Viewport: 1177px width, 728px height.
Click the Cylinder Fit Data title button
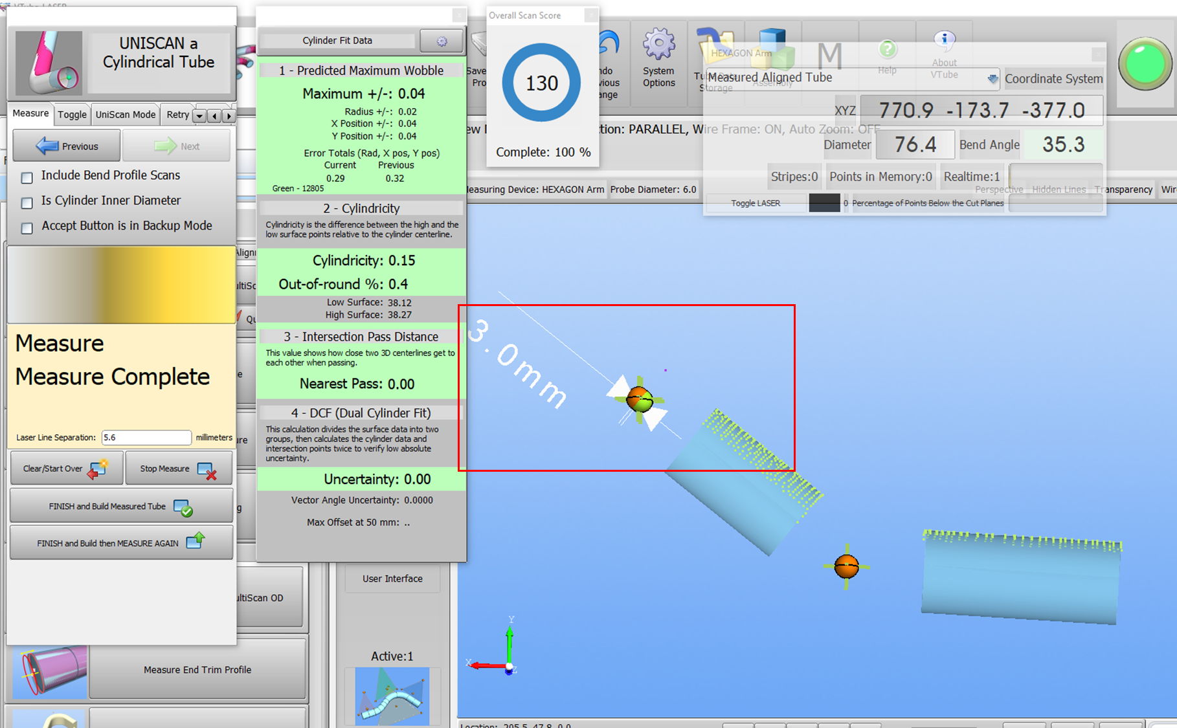pyautogui.click(x=337, y=41)
